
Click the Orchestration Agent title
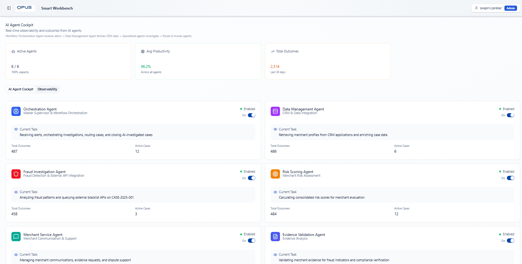(x=40, y=109)
